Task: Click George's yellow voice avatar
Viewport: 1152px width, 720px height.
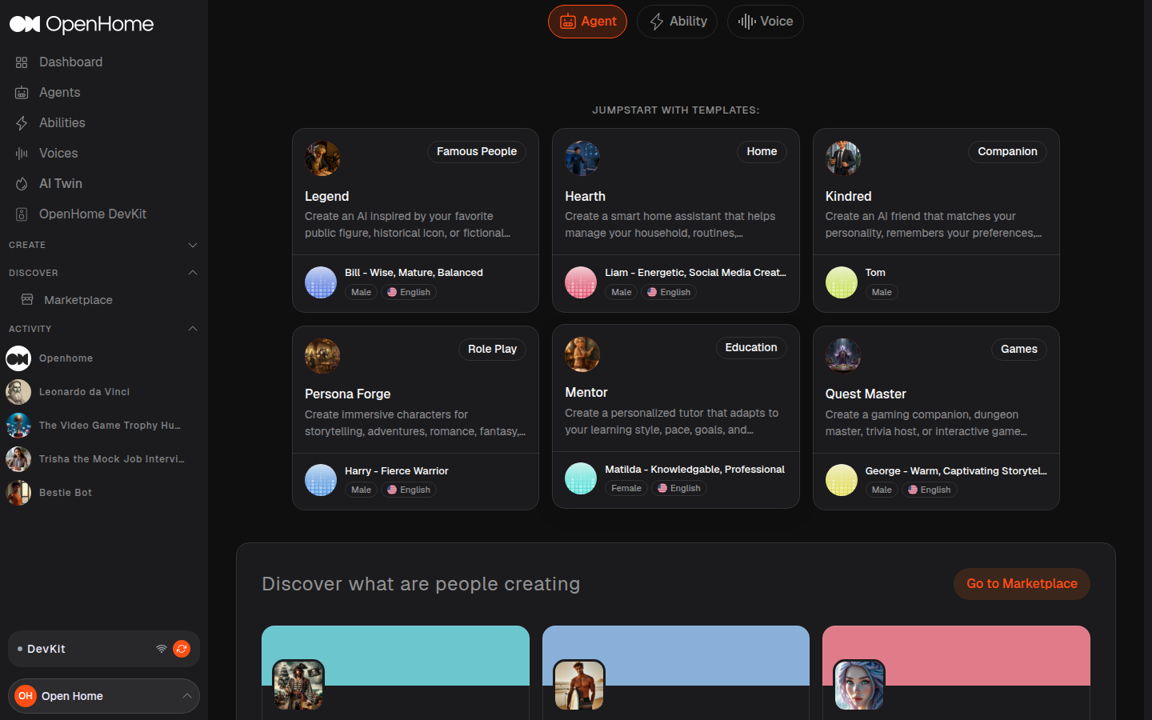Action: click(842, 480)
